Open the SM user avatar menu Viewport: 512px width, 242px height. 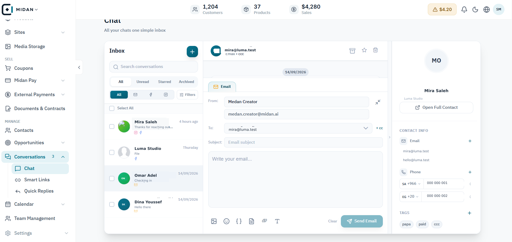click(499, 9)
